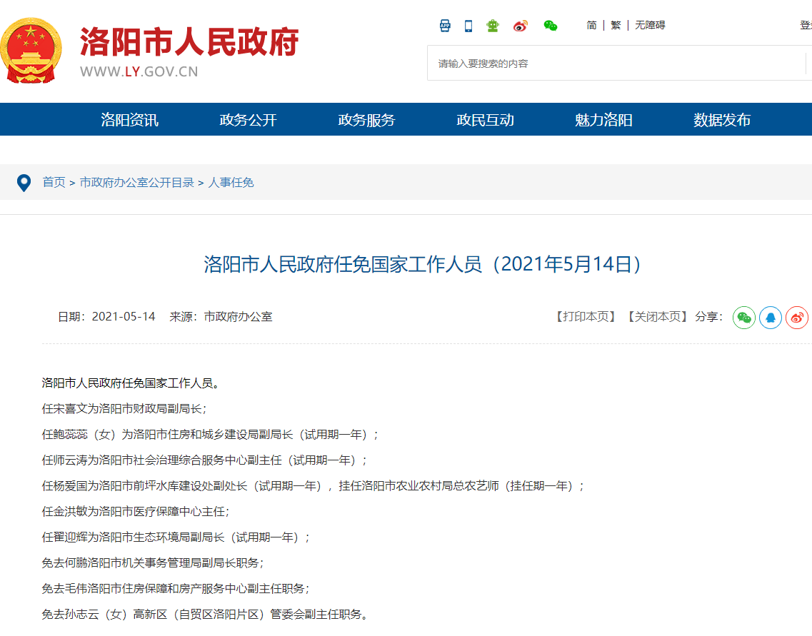812x636 pixels.
Task: Open 市政府办公室公开目录 breadcrumb link
Action: point(137,183)
